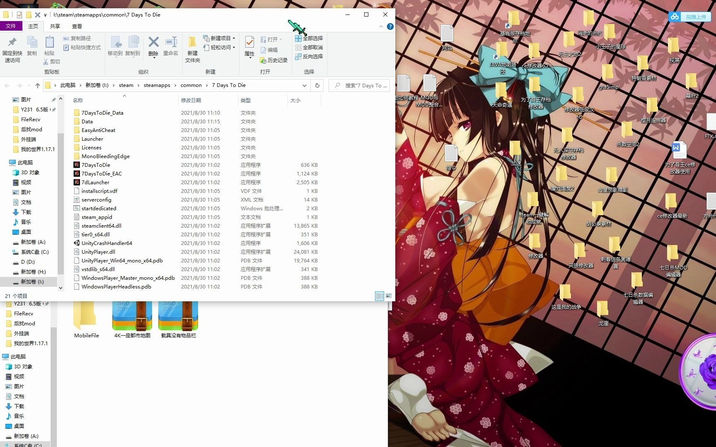The image size is (716, 447).
Task: Switch to details view icon in status bar
Action: point(379,296)
